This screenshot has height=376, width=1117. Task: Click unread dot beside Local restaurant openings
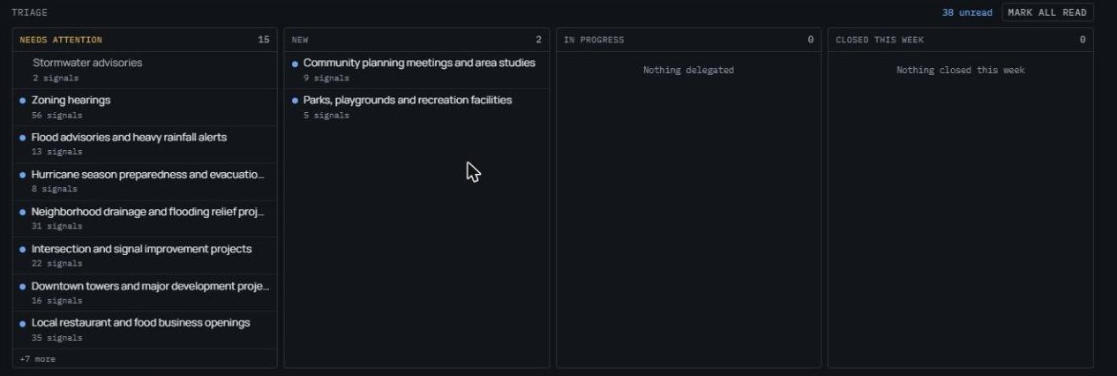coord(23,323)
